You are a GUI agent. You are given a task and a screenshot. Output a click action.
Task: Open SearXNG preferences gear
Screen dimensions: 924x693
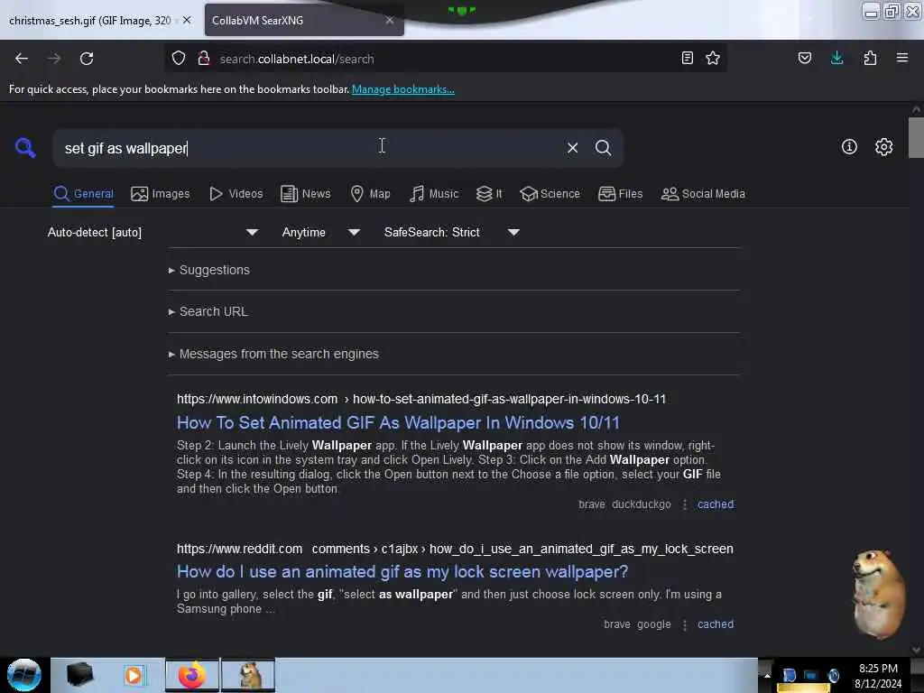coord(883,147)
